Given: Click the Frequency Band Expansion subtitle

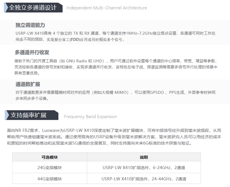Looking at the screenshot, I should (91, 117).
